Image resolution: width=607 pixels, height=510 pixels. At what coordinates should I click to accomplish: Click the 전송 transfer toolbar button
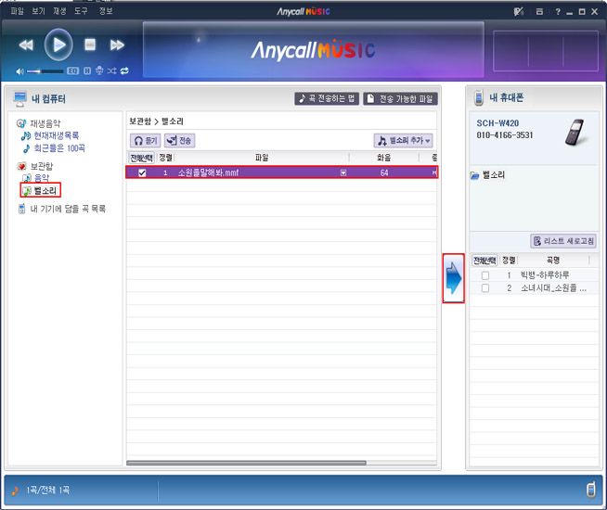click(180, 141)
